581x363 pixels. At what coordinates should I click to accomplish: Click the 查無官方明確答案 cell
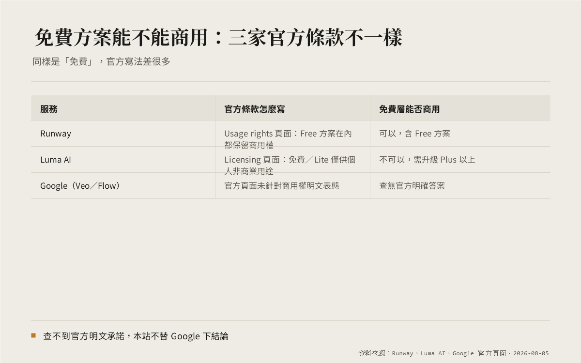[x=460, y=186]
